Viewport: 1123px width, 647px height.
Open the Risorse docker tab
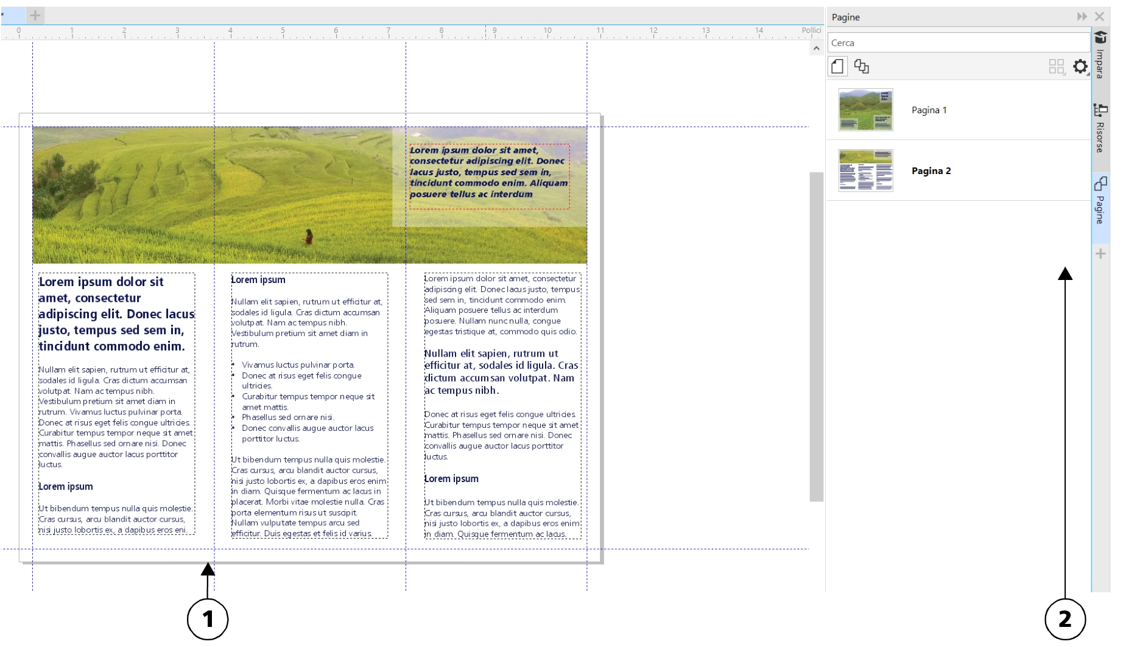point(1100,129)
